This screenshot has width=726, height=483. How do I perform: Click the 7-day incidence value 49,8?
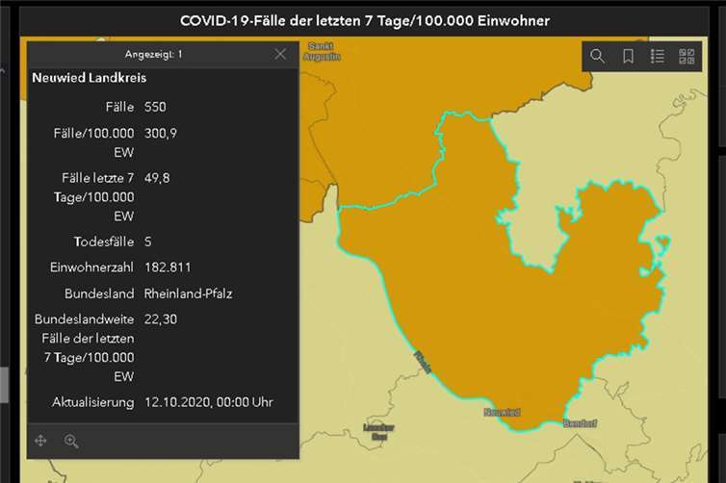pyautogui.click(x=157, y=178)
